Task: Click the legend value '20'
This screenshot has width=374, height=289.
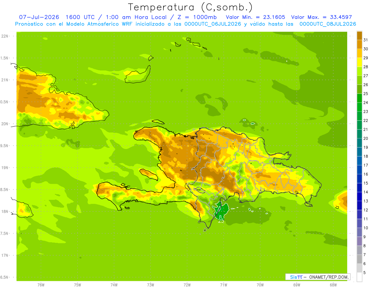Action: coord(366,138)
